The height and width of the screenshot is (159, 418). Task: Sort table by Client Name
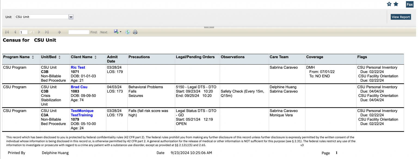(95, 57)
